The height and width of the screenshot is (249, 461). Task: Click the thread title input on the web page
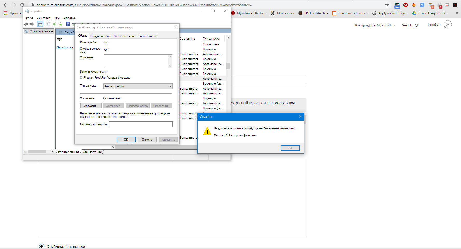[x=268, y=80]
